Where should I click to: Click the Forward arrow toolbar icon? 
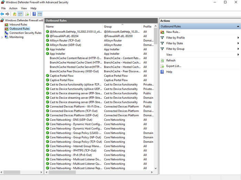7,14
